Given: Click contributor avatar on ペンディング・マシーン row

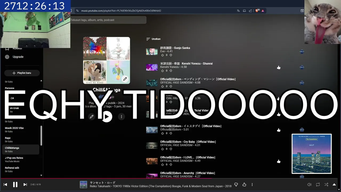Looking at the screenshot, I should click(302, 83).
